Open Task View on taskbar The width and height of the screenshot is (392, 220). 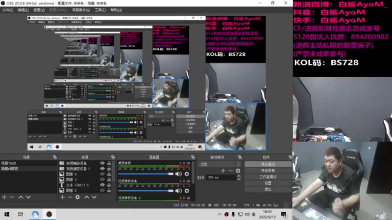21,214
